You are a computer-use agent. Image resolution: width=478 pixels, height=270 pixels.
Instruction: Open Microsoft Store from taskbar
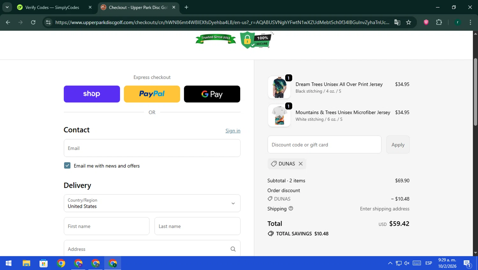pos(44,263)
